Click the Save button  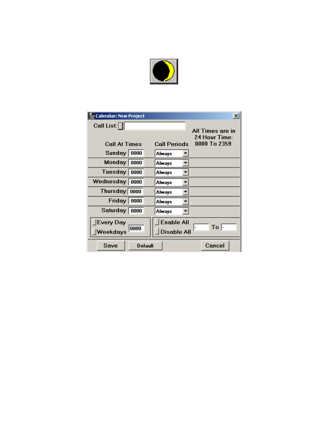click(111, 246)
